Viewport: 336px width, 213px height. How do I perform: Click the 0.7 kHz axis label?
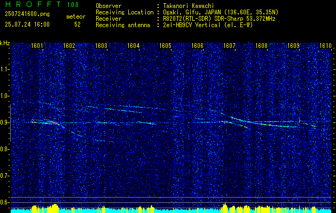4,176
